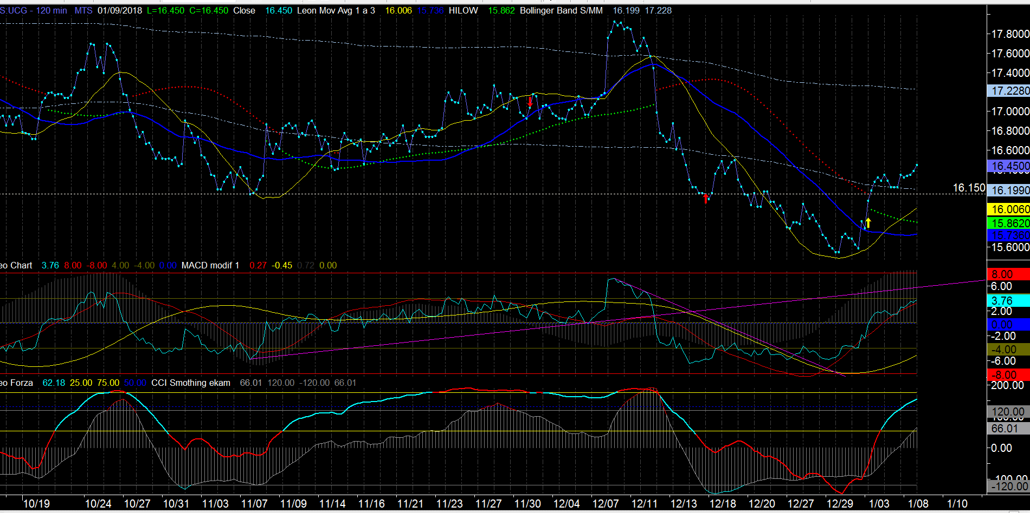Click the 17.8000 price axis label
Image resolution: width=1030 pixels, height=513 pixels.
coord(1010,34)
